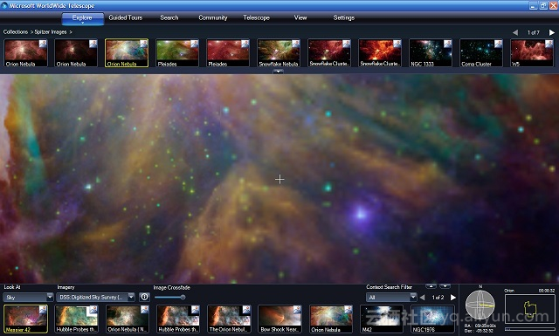Expand the arrow under the Explore tab
Screen dimensions: 559x336
[82, 24]
